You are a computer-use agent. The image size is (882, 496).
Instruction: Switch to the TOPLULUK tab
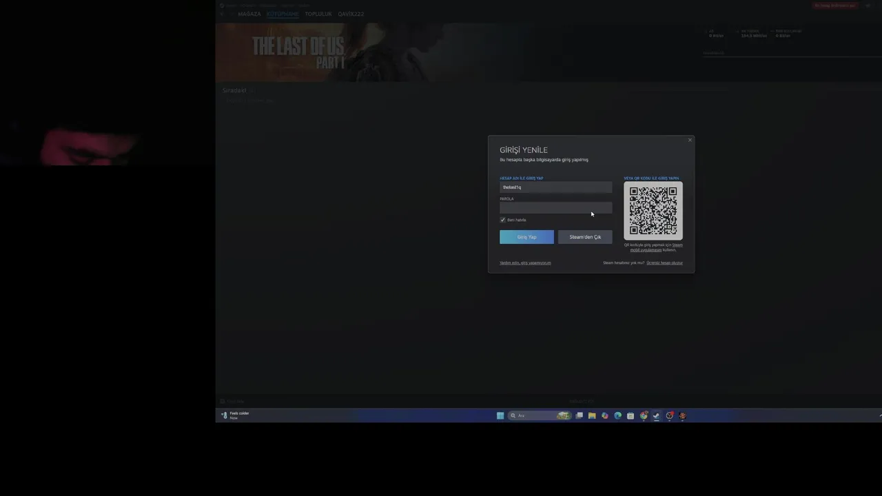(318, 14)
